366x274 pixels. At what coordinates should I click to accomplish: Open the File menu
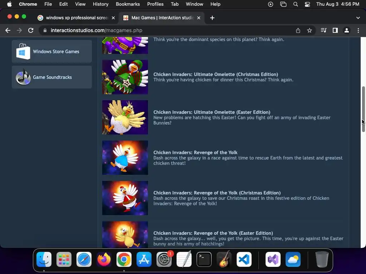point(48,4)
